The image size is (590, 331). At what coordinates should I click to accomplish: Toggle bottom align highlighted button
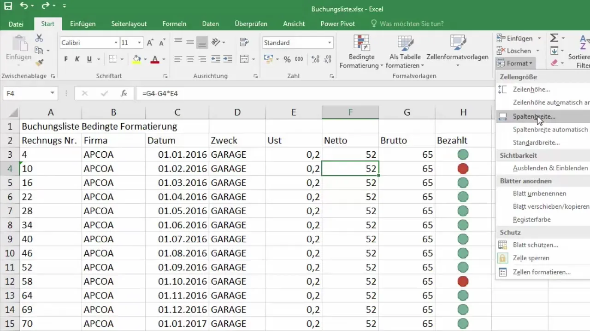(201, 42)
